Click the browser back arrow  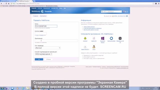pos(1,3)
